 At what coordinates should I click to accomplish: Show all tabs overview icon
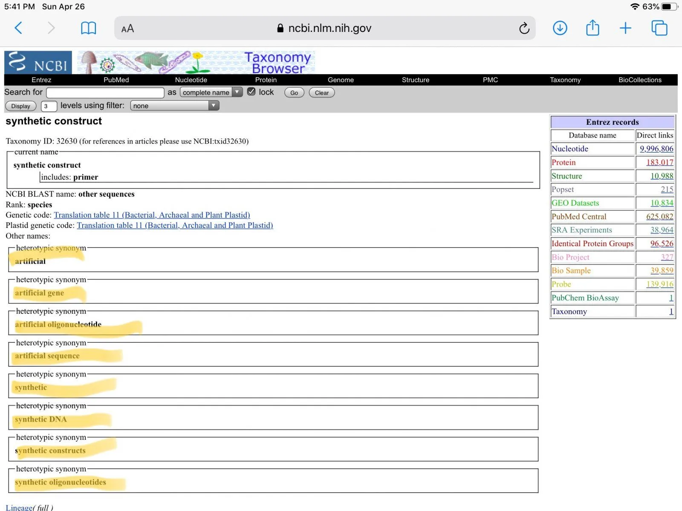[x=659, y=28]
